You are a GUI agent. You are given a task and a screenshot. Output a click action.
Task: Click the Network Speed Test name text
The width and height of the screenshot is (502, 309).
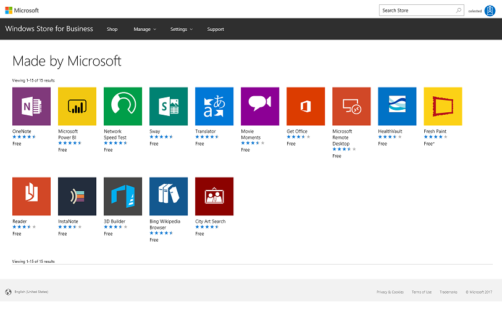115,134
